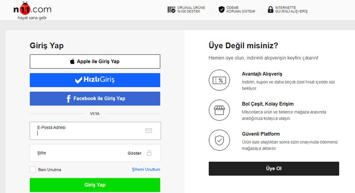Click the Avantajlı Alışveriş coupon icon

tap(219, 80)
